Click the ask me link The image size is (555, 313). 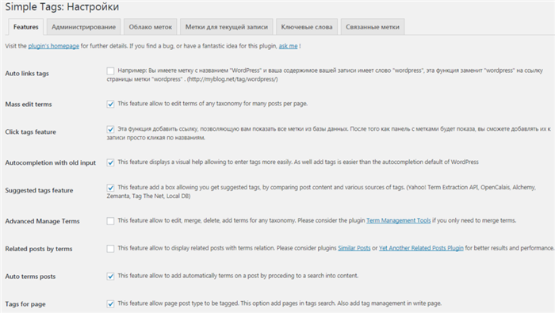tap(288, 46)
